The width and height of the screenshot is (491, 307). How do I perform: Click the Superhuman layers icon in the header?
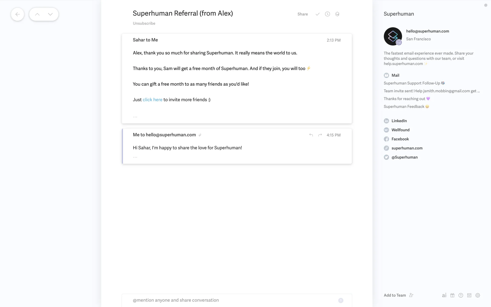click(337, 14)
